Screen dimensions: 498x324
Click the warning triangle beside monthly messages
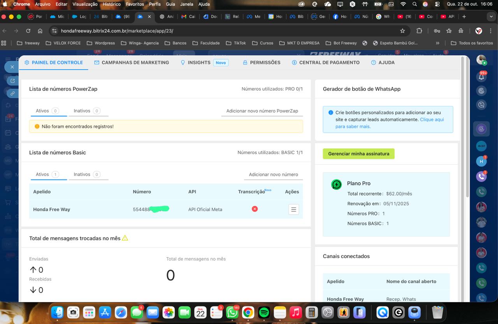tap(125, 238)
